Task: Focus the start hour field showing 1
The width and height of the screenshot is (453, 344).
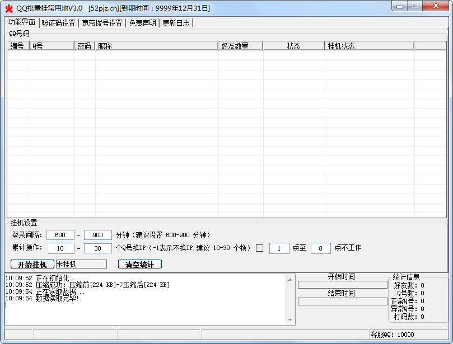Action: point(279,248)
